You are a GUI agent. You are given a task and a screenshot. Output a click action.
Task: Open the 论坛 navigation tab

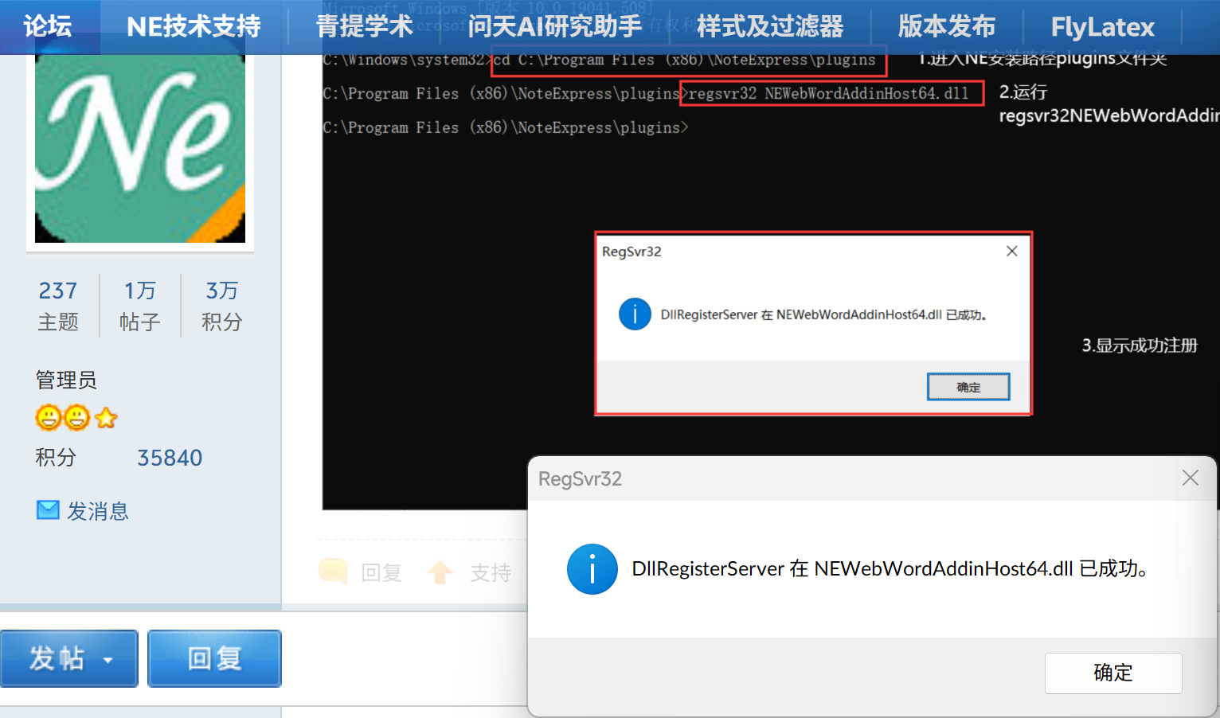48,26
